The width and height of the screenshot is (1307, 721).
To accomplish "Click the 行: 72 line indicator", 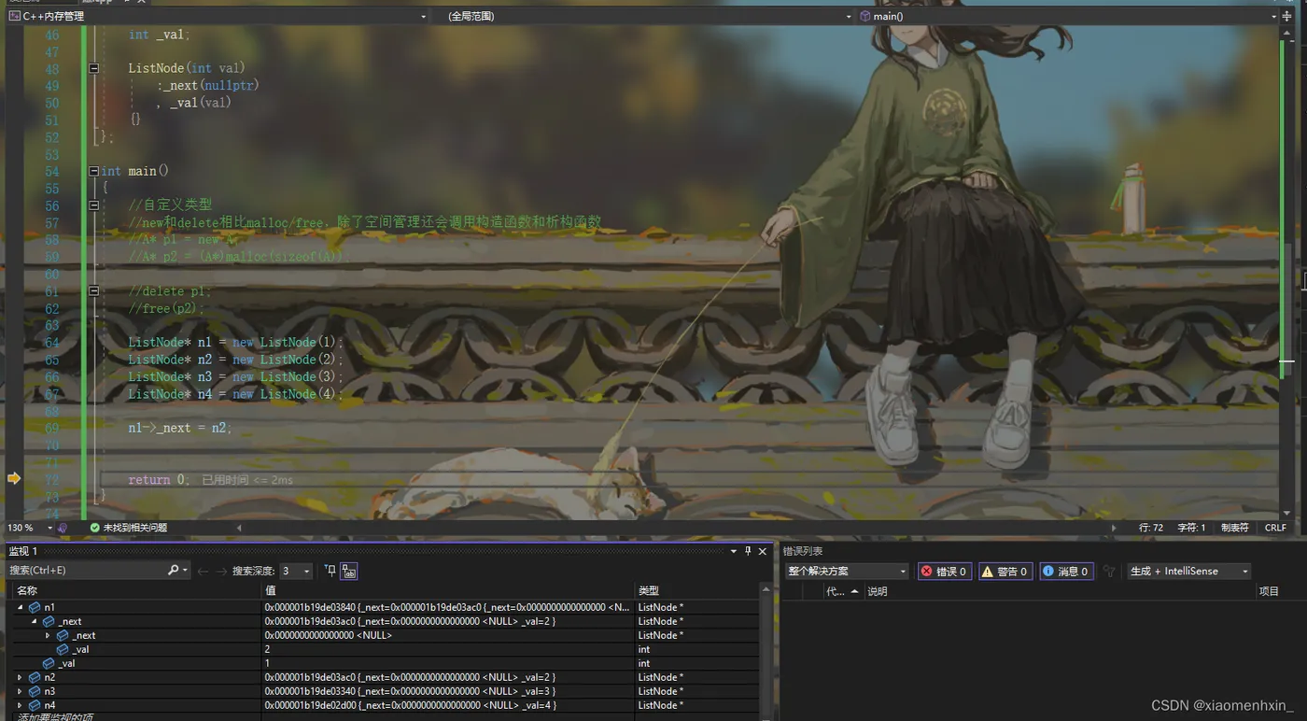I will point(1151,528).
